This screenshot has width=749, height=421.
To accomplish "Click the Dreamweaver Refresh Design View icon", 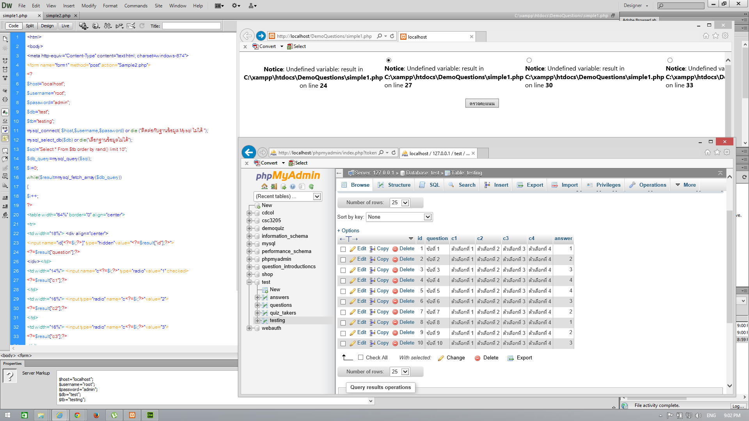I will tap(142, 26).
